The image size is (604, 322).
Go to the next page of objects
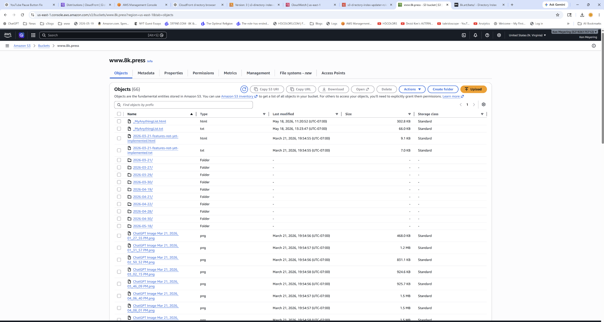coord(474,105)
